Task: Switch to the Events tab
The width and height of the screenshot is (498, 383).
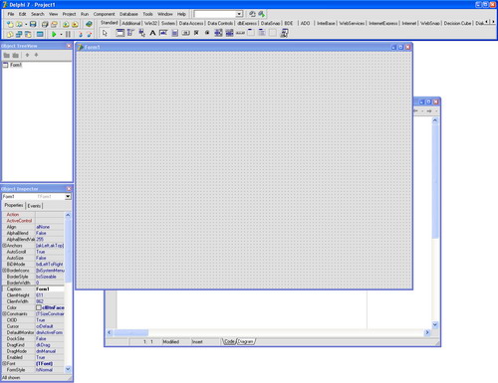Action: [x=34, y=206]
